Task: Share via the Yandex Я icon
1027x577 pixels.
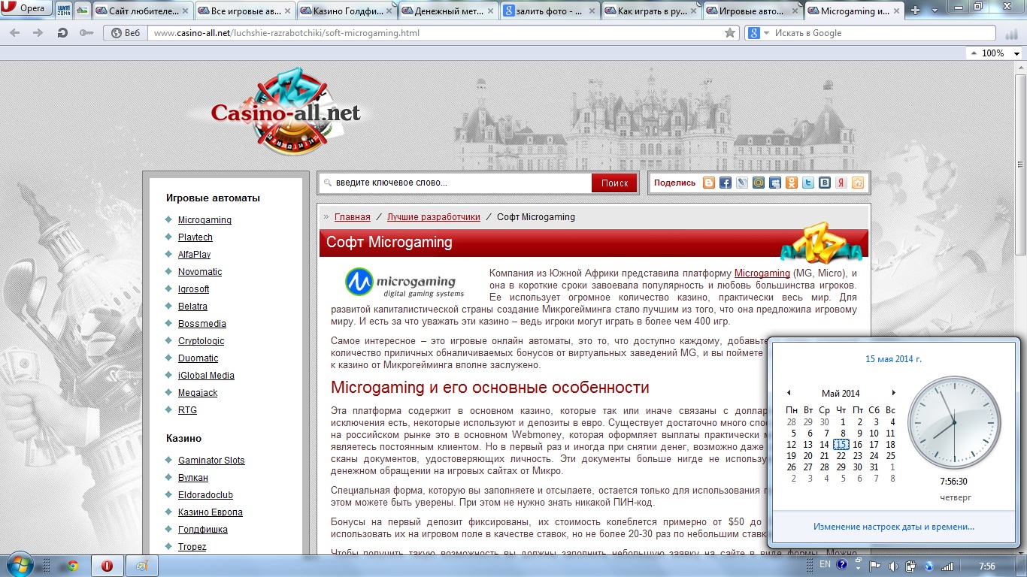Action: coord(841,183)
